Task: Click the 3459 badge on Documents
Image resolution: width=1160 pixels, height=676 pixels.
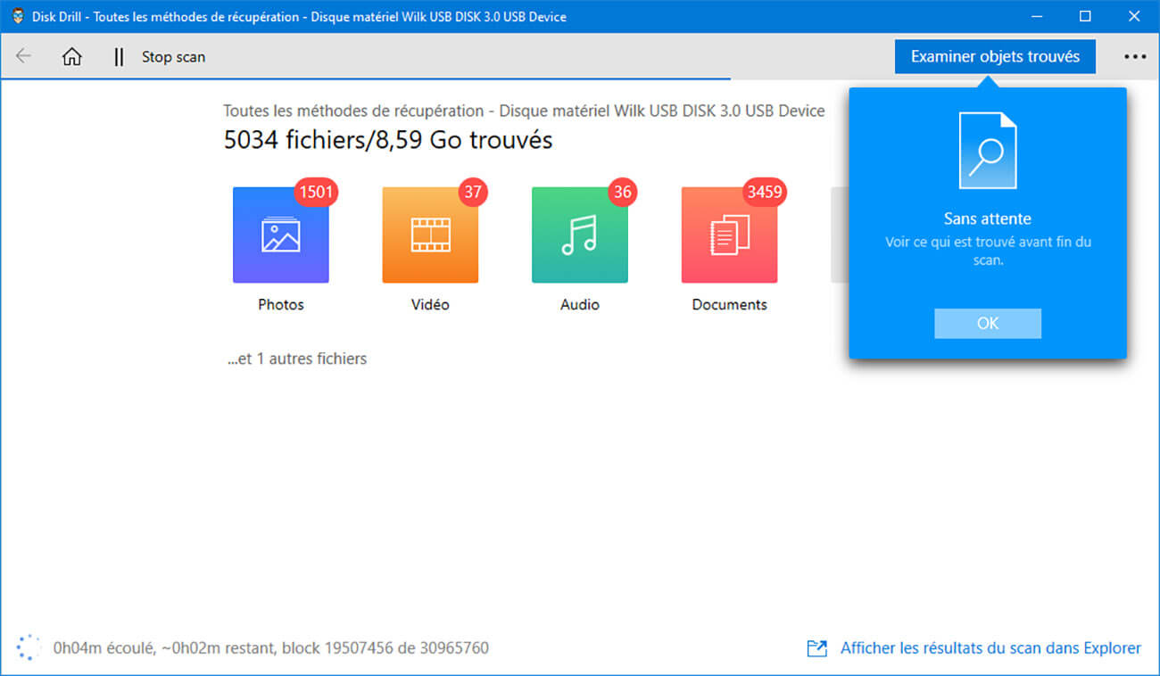Action: pyautogui.click(x=766, y=192)
